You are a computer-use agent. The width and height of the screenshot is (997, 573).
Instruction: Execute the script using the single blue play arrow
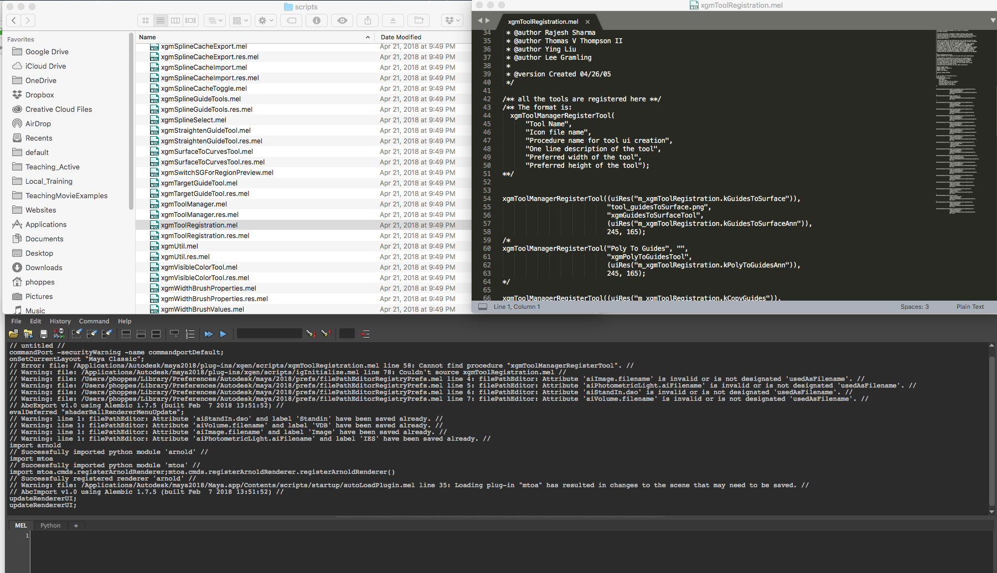pyautogui.click(x=224, y=333)
